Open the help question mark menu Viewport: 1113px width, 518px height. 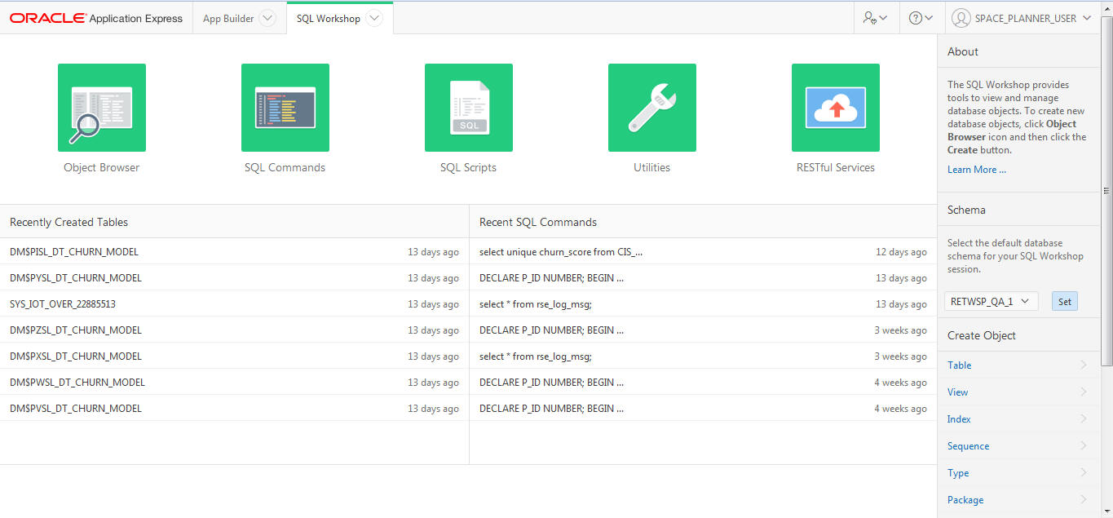[921, 18]
